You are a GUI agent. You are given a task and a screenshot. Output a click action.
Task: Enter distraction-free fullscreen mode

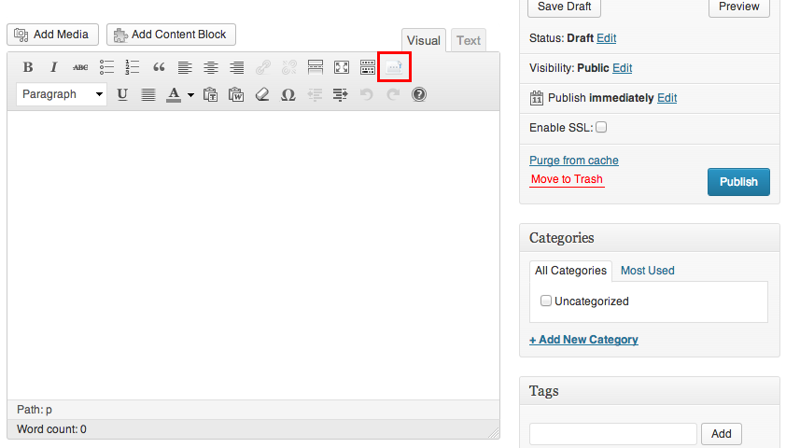pos(342,67)
